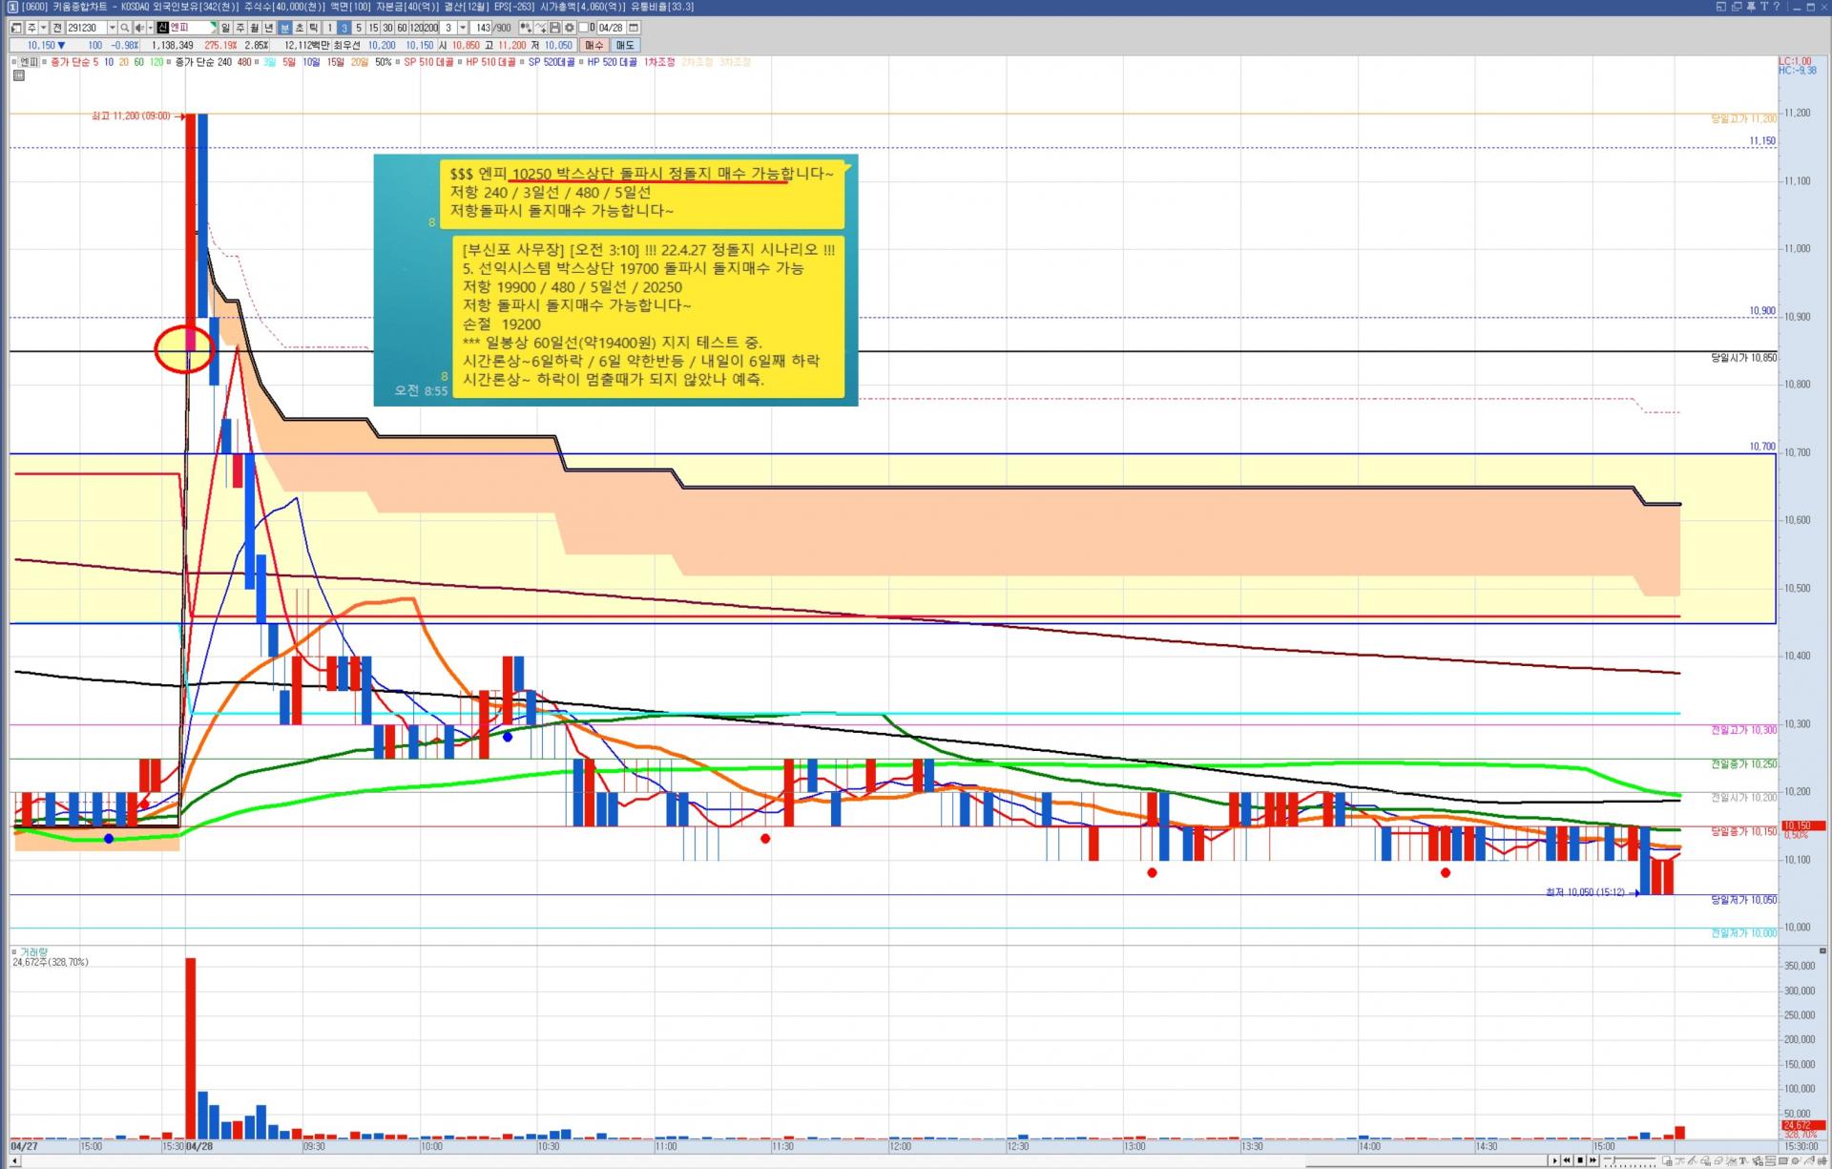Switch to the 일 daily period tab
The width and height of the screenshot is (1832, 1169).
[x=225, y=28]
